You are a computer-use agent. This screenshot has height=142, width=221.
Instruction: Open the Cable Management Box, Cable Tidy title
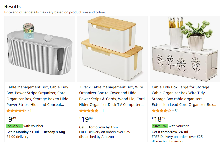click(x=37, y=96)
